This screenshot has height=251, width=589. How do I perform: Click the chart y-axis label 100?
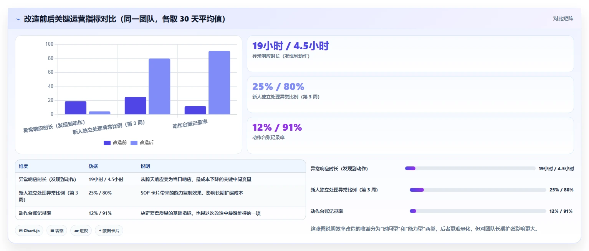[x=49, y=44]
